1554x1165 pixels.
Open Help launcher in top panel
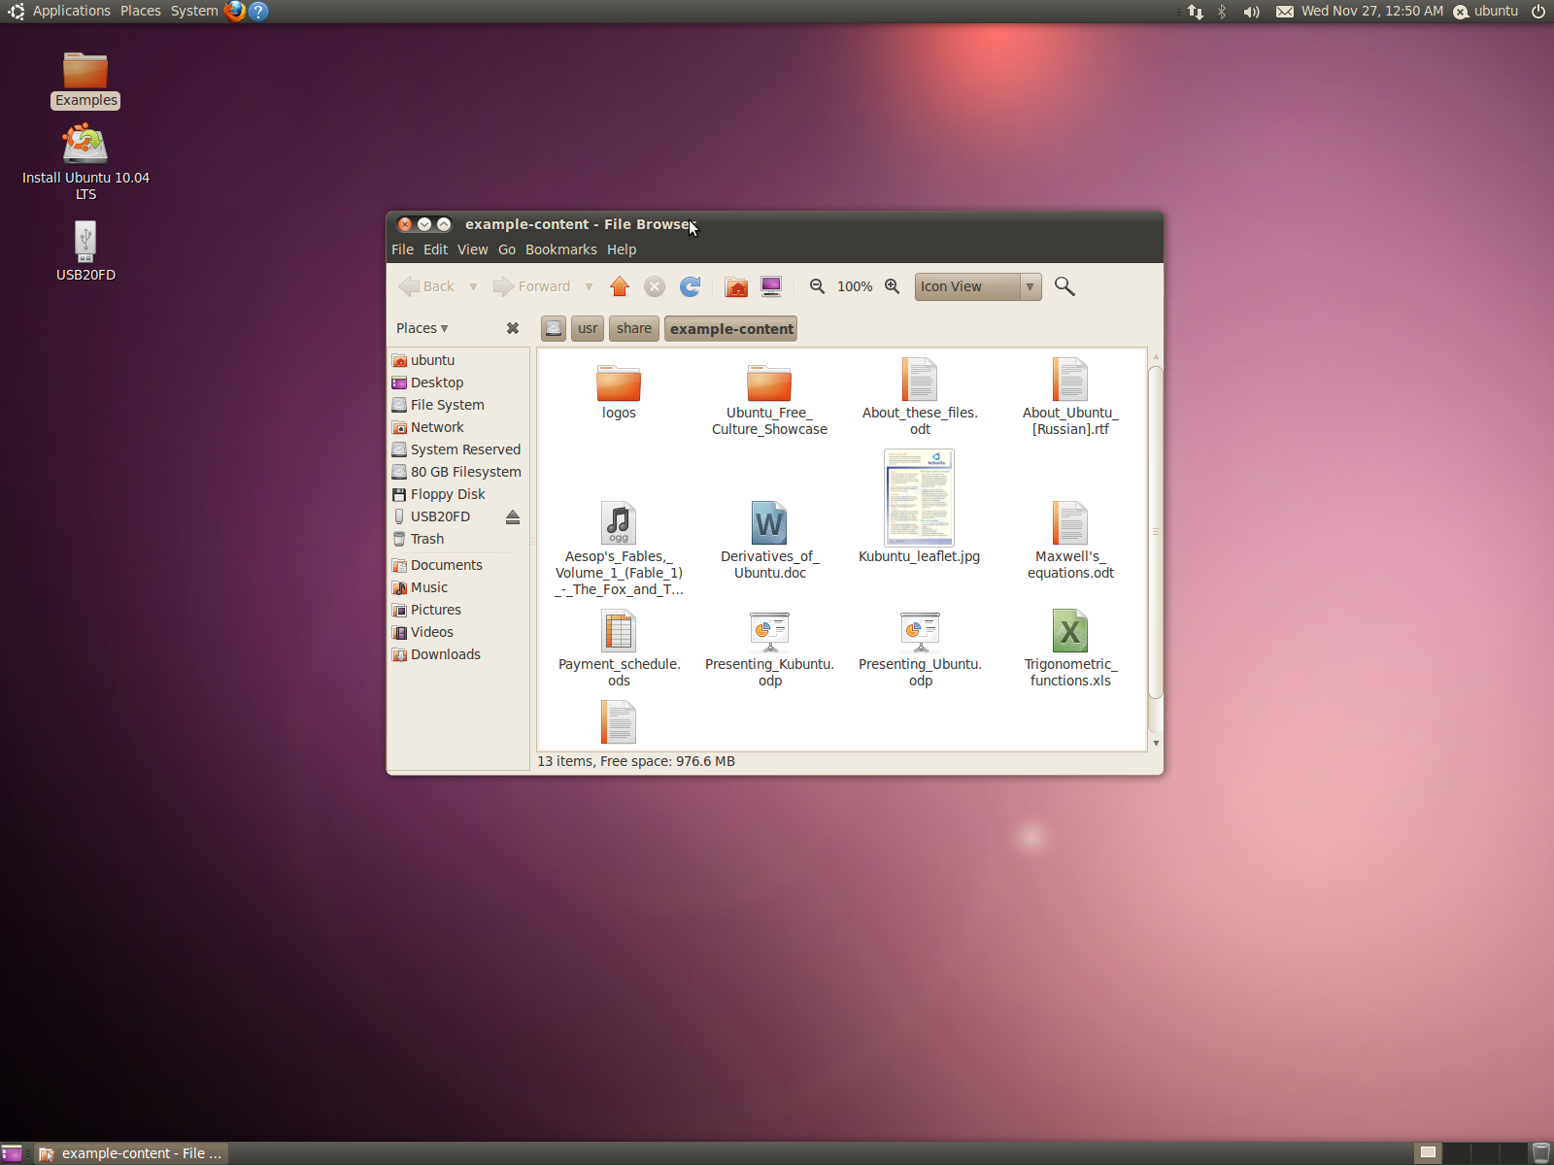point(258,12)
